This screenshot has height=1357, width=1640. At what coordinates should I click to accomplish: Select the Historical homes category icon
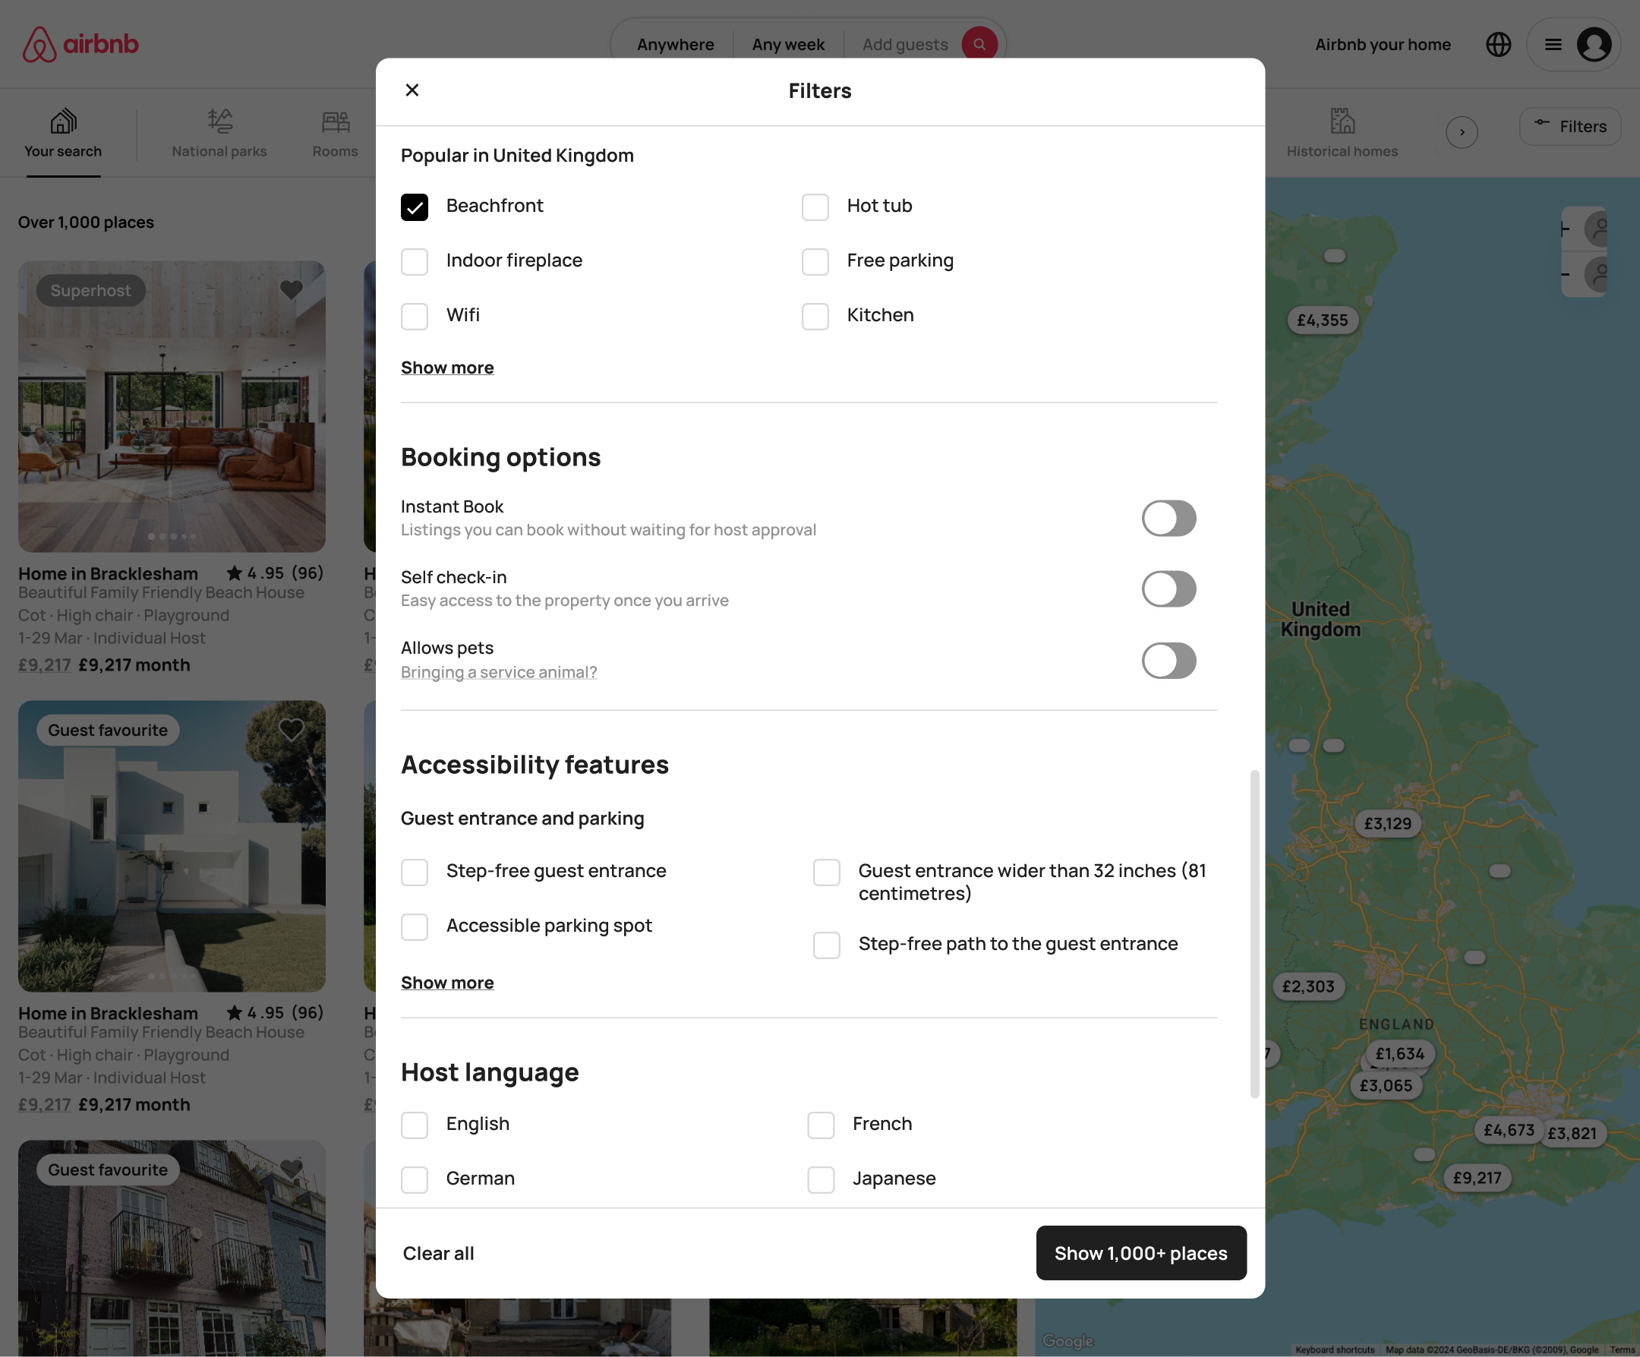[x=1342, y=121]
